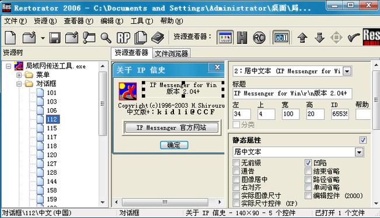
Task: Click the resource tree scroll down arrow
Action: 103,202
